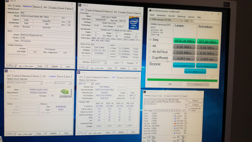Click the Configure button in SpeedFan
This screenshot has width=252, height=142.
[195, 105]
